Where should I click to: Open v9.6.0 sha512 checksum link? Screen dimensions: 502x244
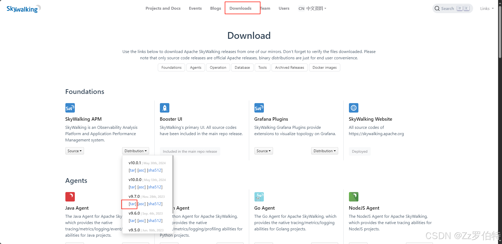click(155, 221)
